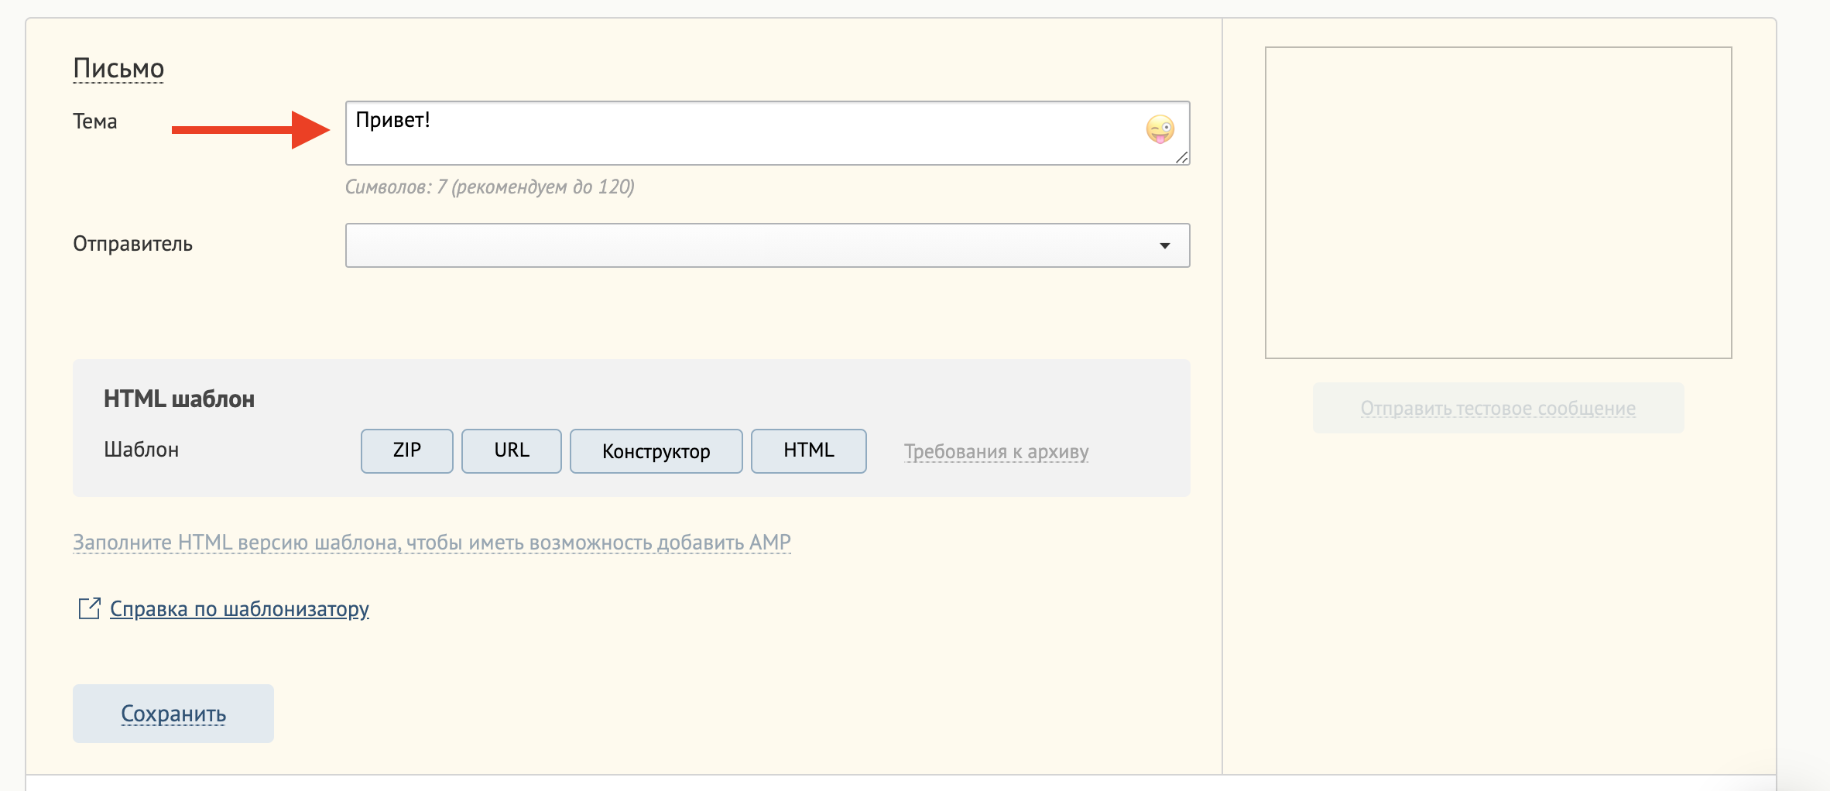Expand the Отправитель dropdown arrow
The width and height of the screenshot is (1830, 791).
(x=1164, y=245)
